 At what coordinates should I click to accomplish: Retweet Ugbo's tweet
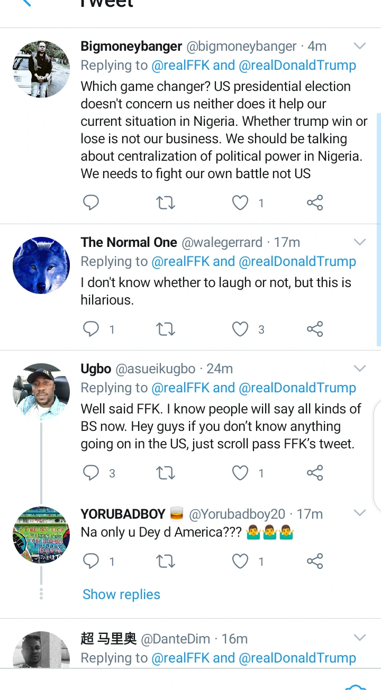[x=166, y=473]
